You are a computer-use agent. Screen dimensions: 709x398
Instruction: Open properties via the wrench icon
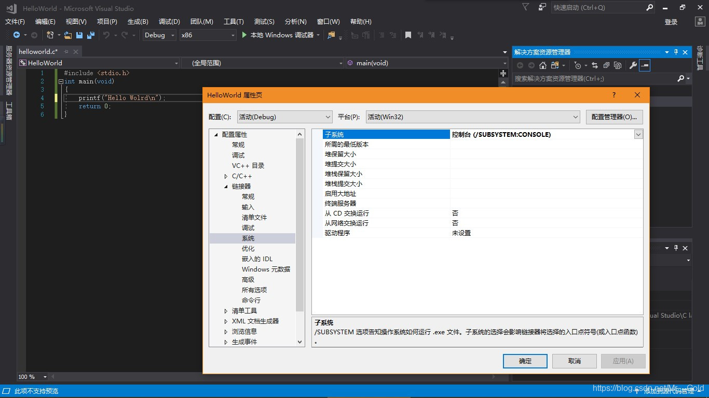tap(633, 65)
